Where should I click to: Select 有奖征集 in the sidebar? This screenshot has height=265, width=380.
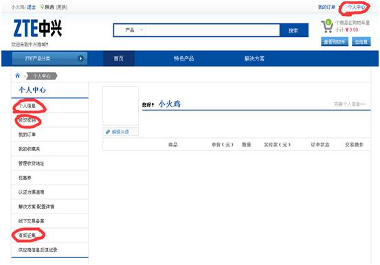point(27,235)
